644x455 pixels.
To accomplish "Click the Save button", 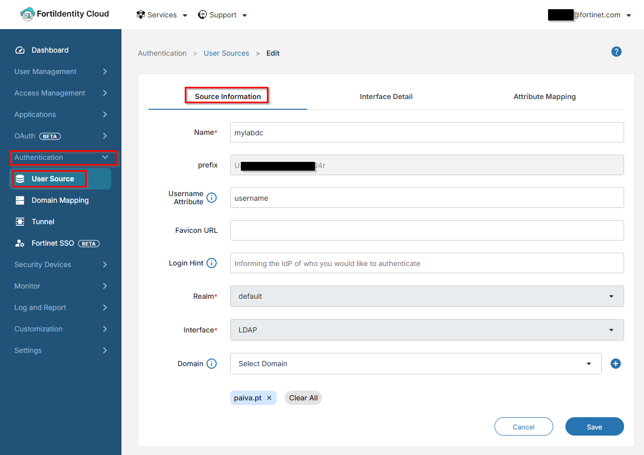I will click(595, 427).
